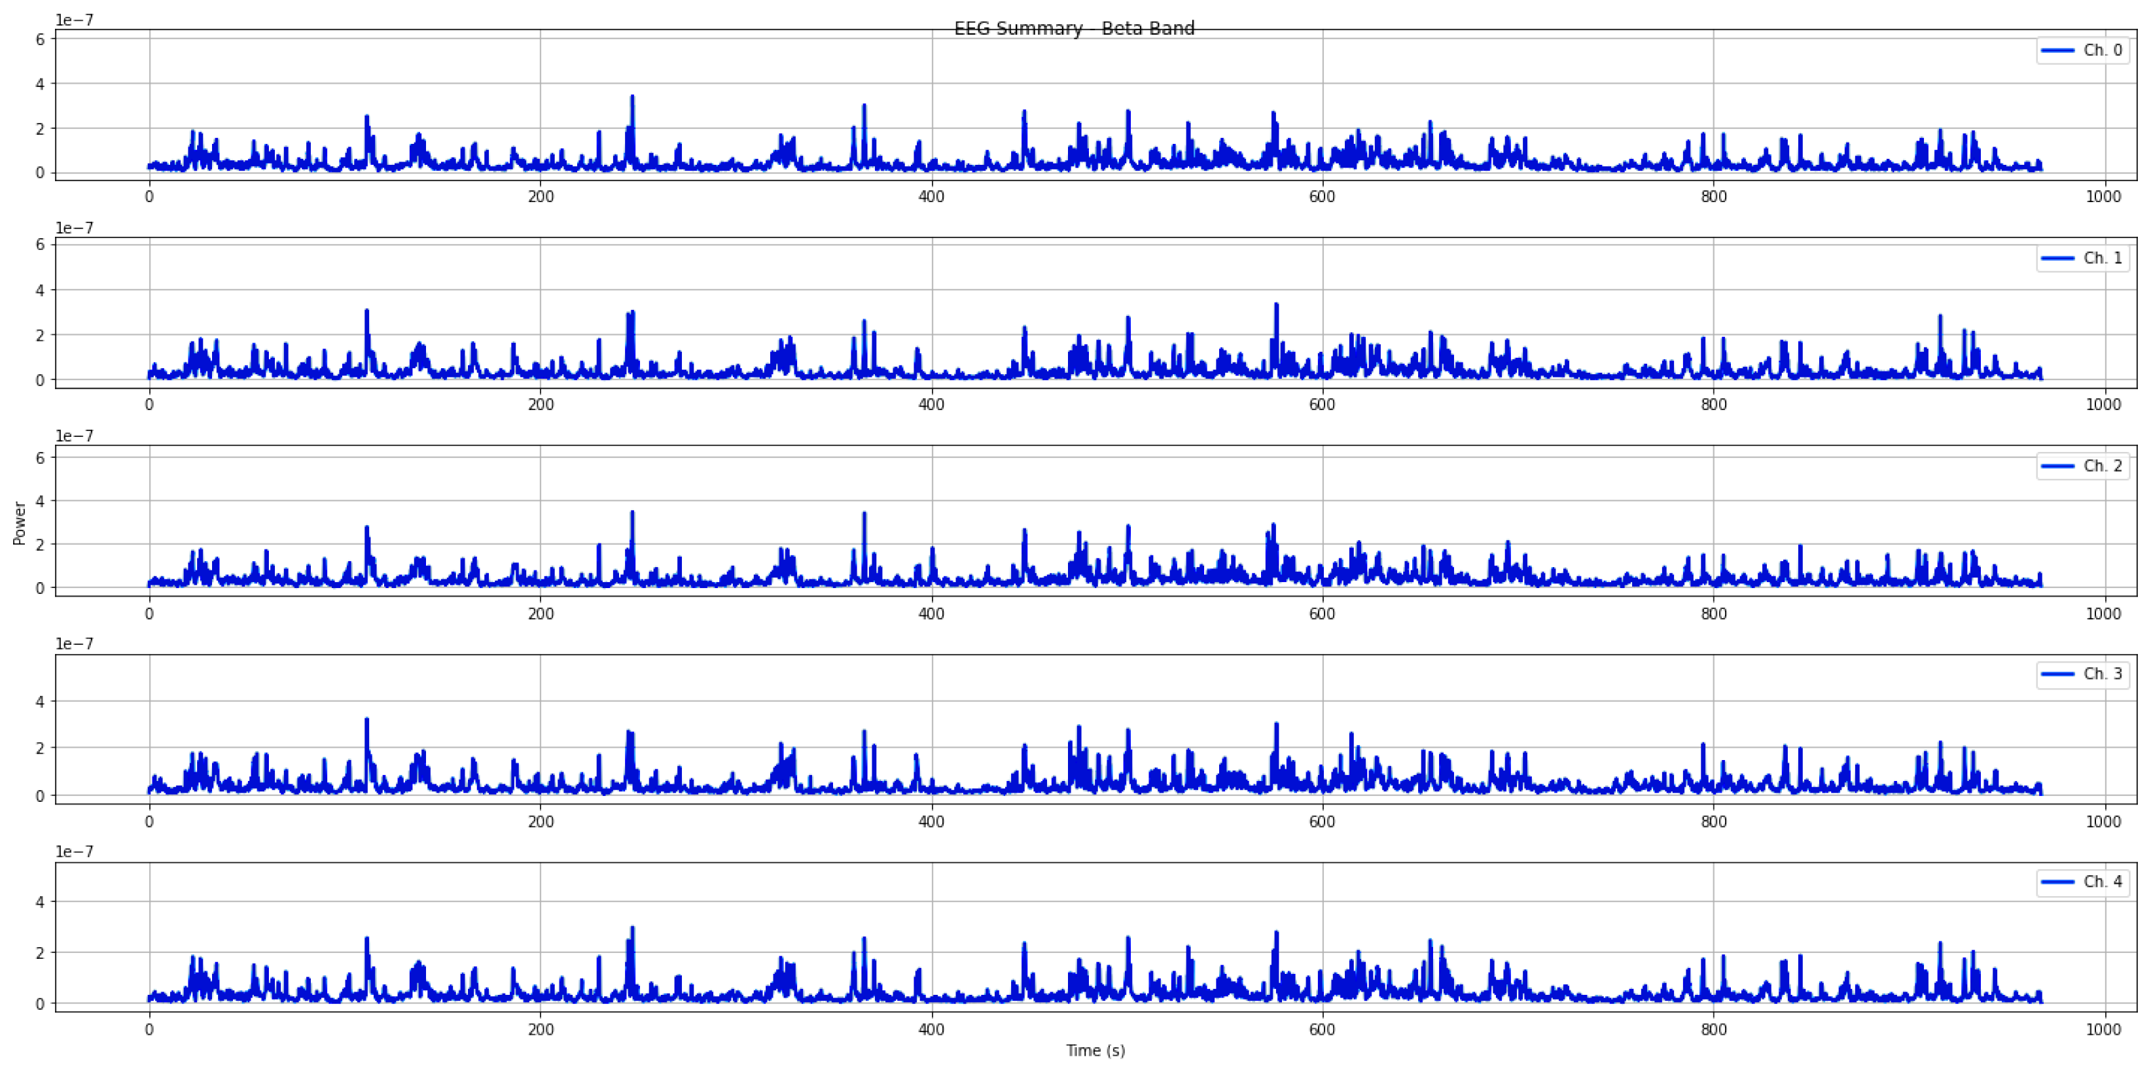Click the EEG Summary - Beta Band title
This screenshot has width=2151, height=1074.
click(1074, 28)
